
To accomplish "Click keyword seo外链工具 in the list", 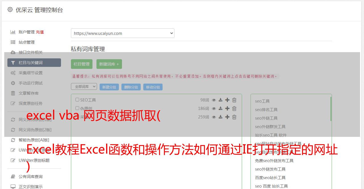I will pyautogui.click(x=266, y=118).
